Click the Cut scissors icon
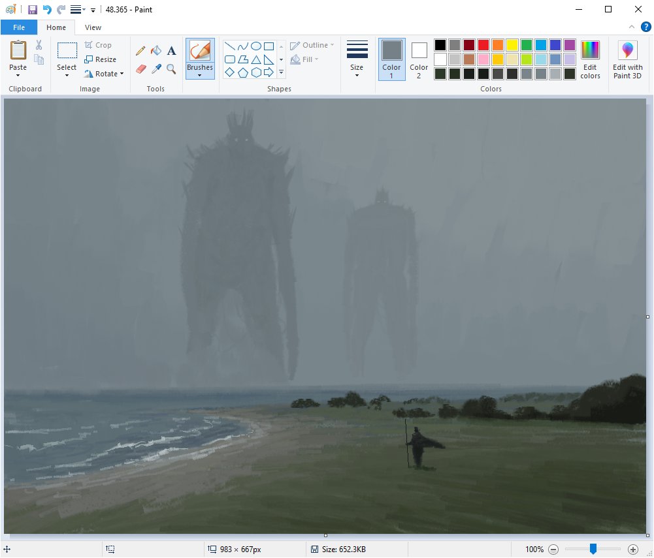This screenshot has height=558, width=654. tap(39, 45)
